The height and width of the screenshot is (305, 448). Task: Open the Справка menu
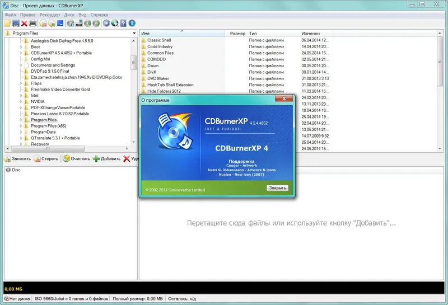tap(99, 15)
